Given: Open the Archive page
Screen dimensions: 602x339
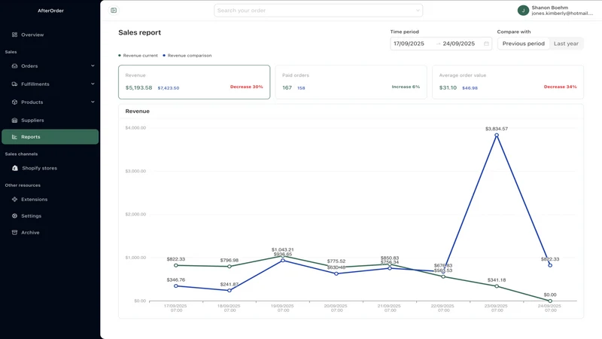Looking at the screenshot, I should (x=50, y=233).
